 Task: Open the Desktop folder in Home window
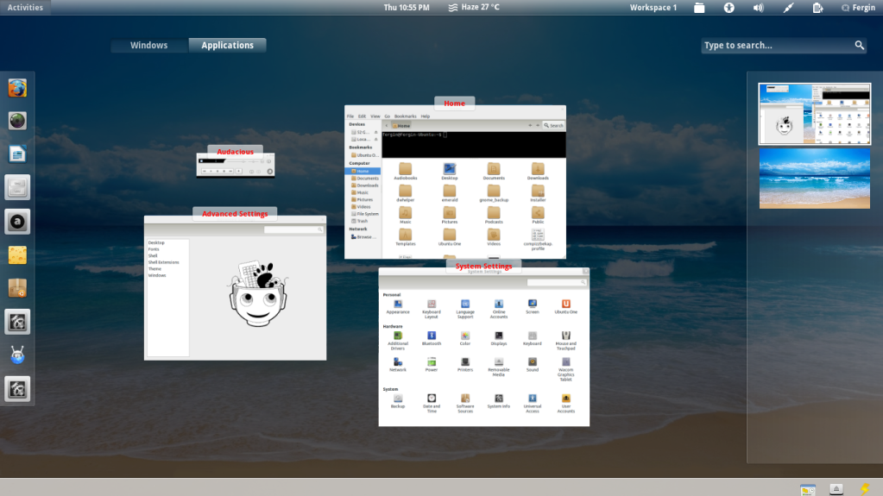point(450,171)
